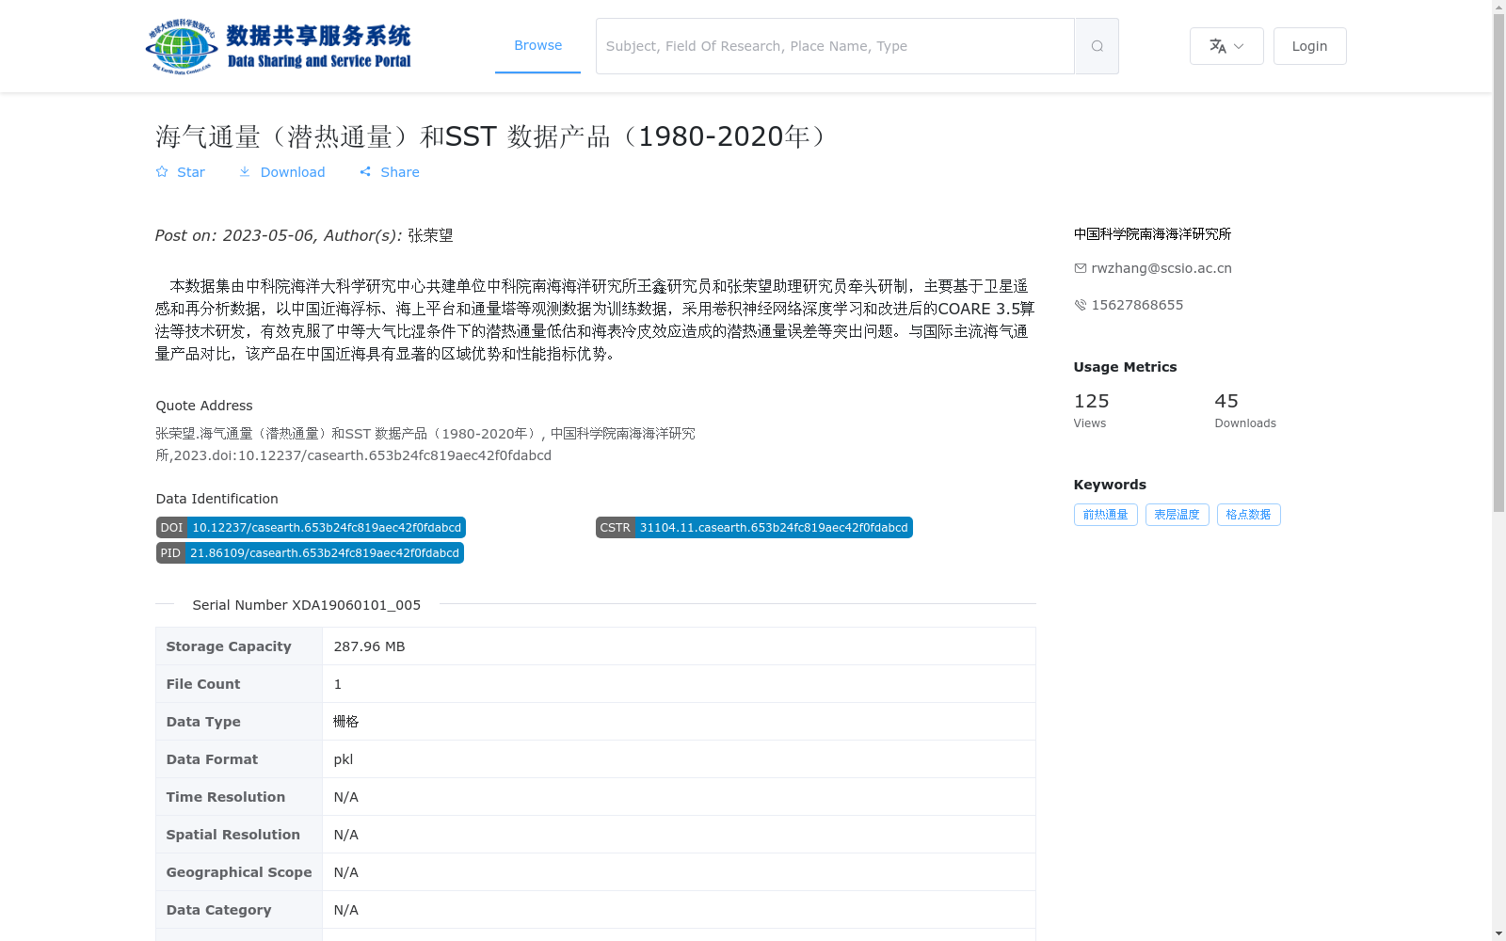Click the author name 张荣望
Viewport: 1506px width, 941px height.
[430, 235]
